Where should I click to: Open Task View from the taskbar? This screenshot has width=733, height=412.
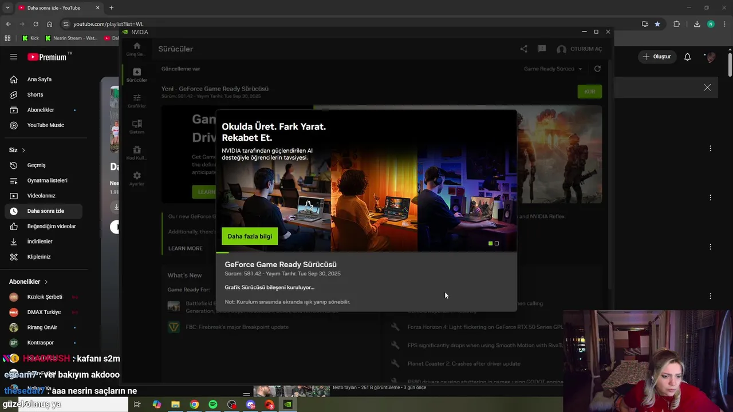pyautogui.click(x=137, y=405)
